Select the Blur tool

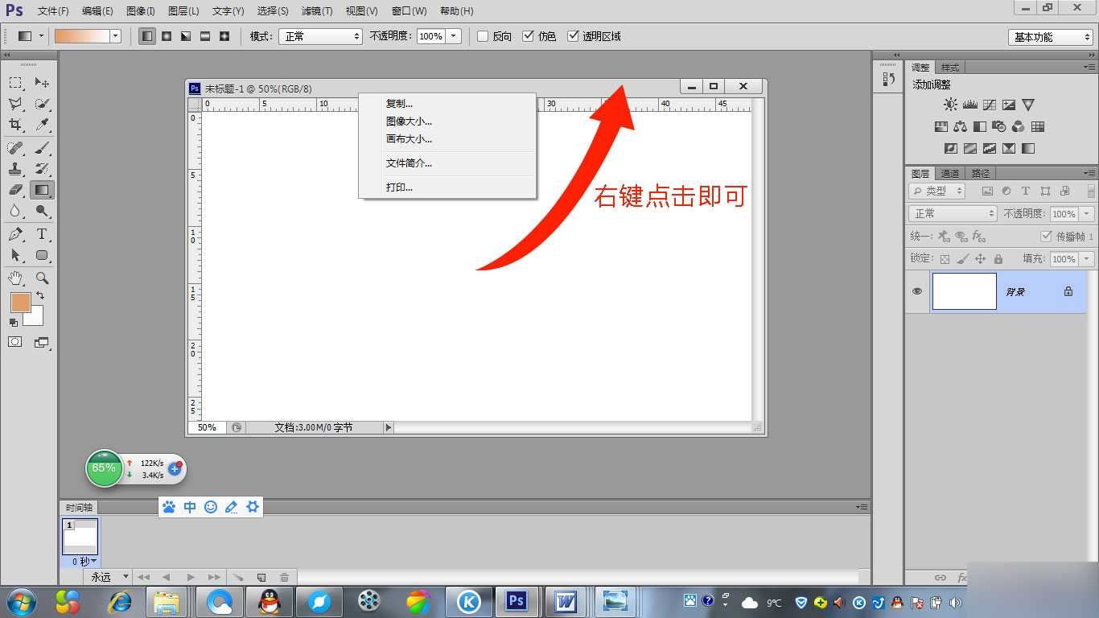tap(15, 211)
